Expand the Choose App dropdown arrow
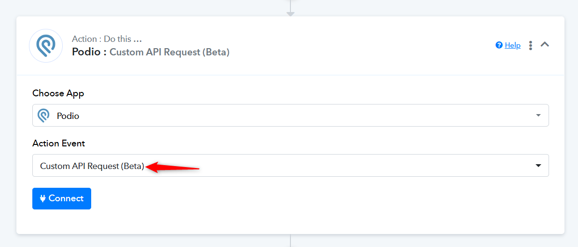The height and width of the screenshot is (247, 578). point(538,116)
